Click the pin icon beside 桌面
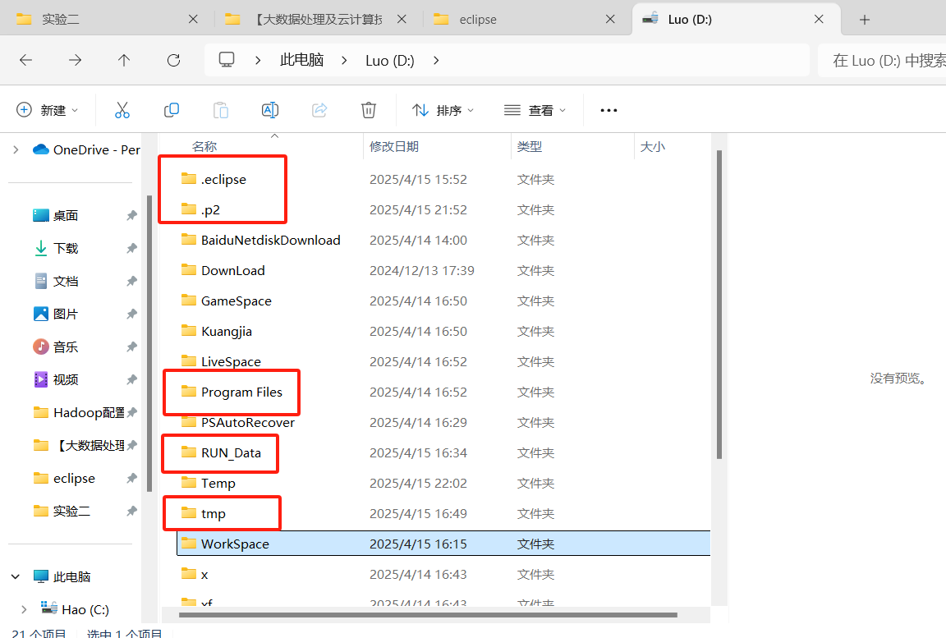The image size is (946, 638). click(131, 215)
